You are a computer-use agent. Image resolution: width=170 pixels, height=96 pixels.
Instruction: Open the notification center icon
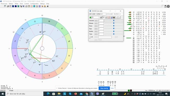[167, 94]
